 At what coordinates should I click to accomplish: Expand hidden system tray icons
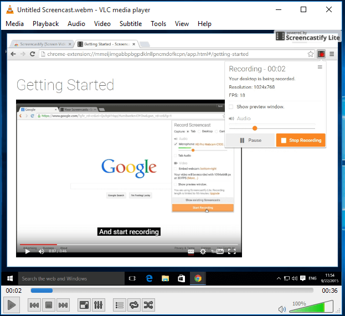279,278
